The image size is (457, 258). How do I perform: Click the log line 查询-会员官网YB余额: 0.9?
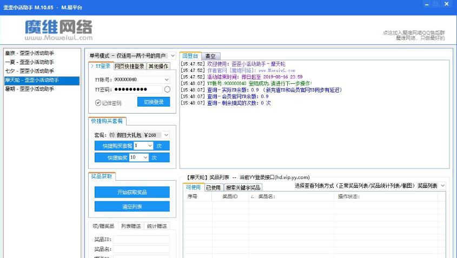click(x=224, y=96)
